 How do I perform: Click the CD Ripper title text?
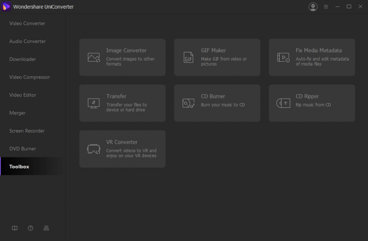307,96
